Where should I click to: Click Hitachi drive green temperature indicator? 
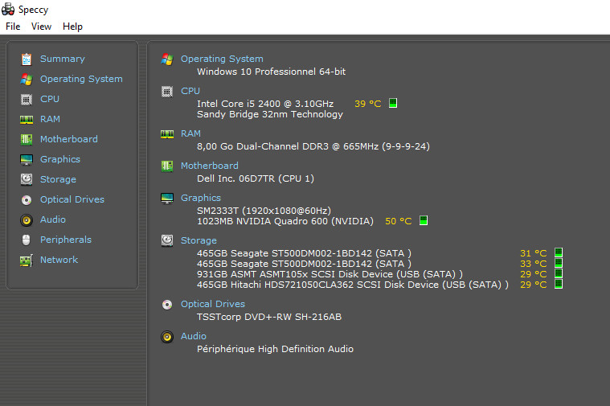pyautogui.click(x=559, y=284)
